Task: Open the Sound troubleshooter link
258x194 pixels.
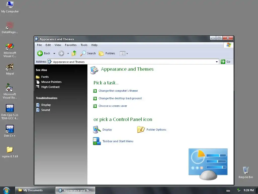Action: point(46,110)
